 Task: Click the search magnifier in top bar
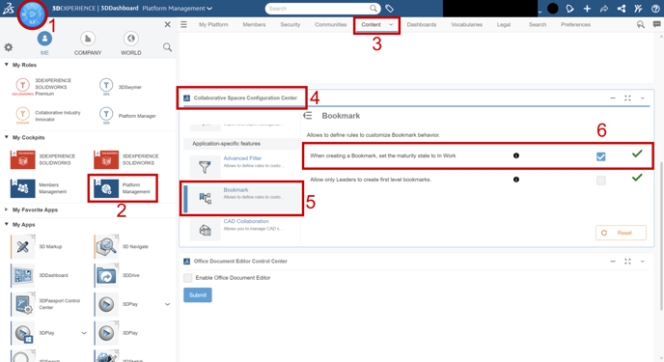(373, 9)
